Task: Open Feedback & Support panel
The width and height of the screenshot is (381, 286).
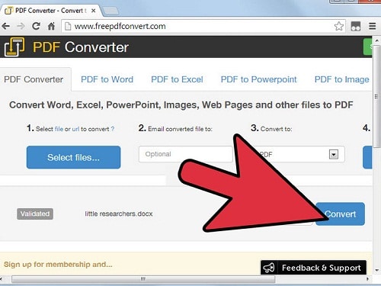Action: (x=313, y=268)
